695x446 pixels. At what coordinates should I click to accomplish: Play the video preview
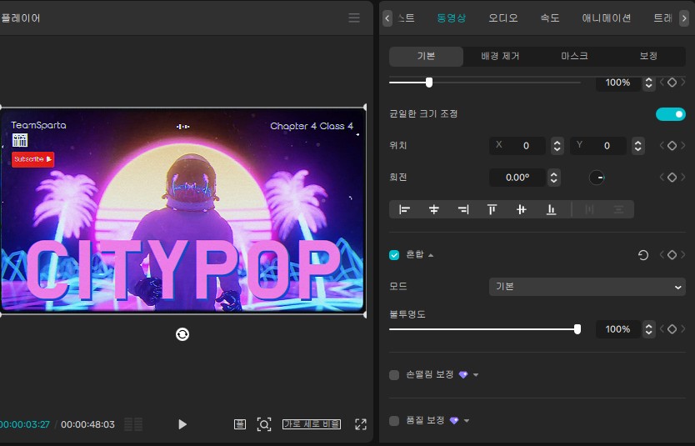(x=182, y=424)
